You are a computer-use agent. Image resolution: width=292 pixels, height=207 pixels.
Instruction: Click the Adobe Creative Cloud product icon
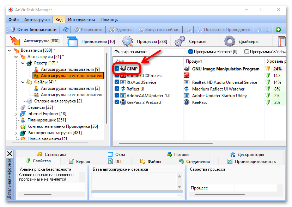pos(187,75)
